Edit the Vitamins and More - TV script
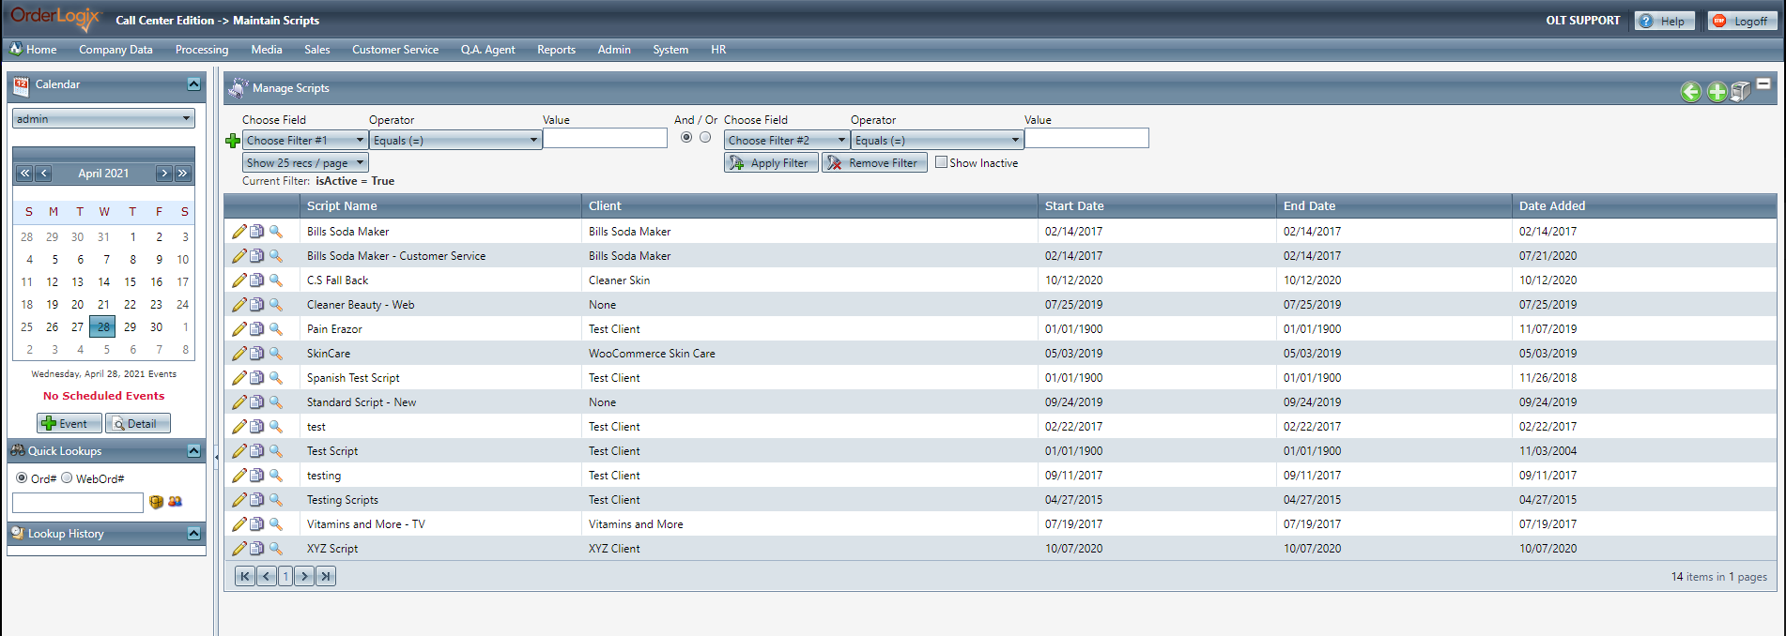The image size is (1786, 636). point(239,524)
